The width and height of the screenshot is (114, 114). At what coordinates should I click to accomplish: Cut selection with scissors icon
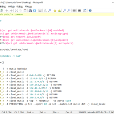(16, 10)
